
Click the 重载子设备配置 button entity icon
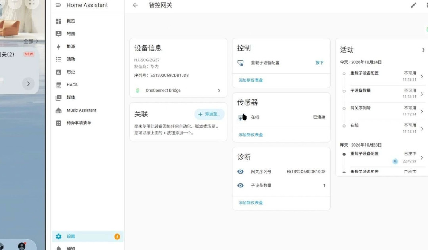click(x=241, y=63)
